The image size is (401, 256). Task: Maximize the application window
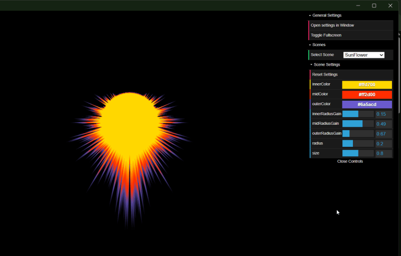pyautogui.click(x=374, y=6)
